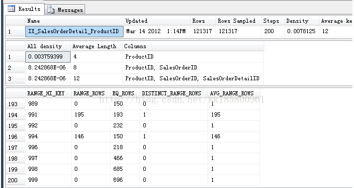Select RANGE_ROWS cell 195 in row 194

coord(91,114)
